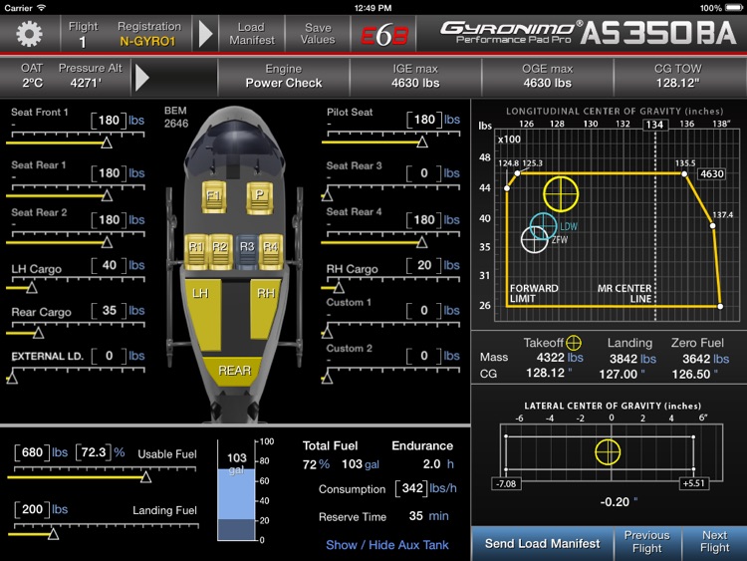Select the REAR cargo compartment on helicopter
Viewport: 747px width, 561px height.
pyautogui.click(x=233, y=371)
